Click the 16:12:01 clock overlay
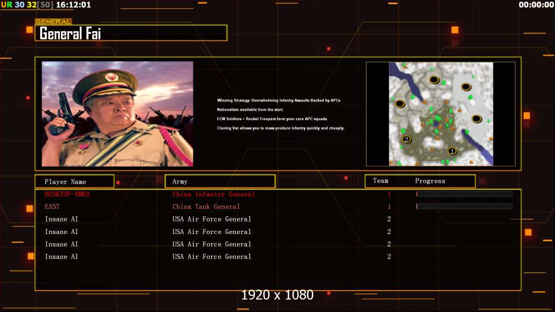Screen dimensions: 555x312 tap(73, 5)
